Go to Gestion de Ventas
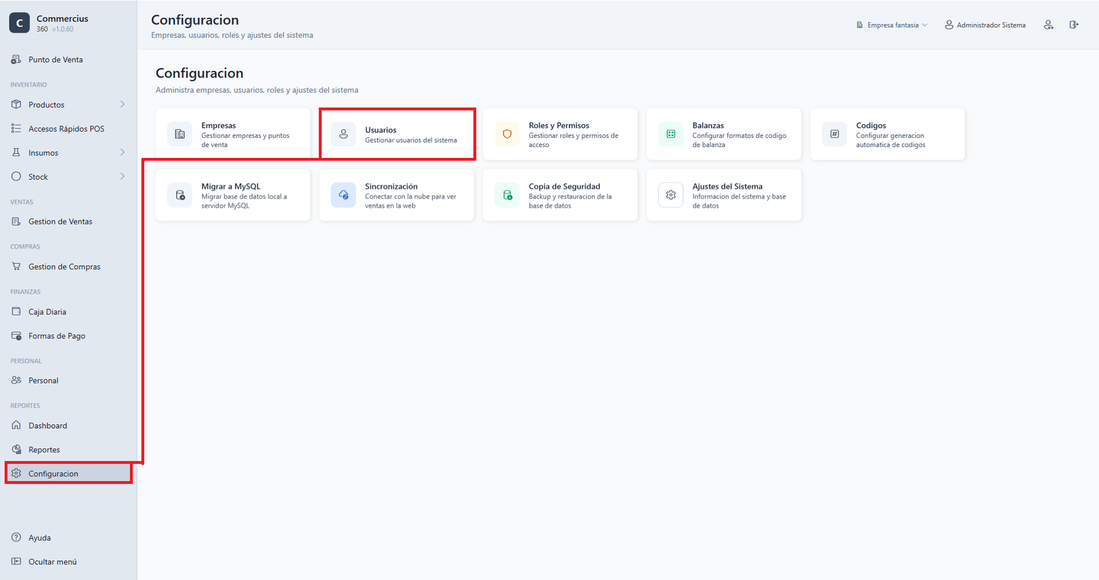This screenshot has height=580, width=1099. (x=69, y=221)
